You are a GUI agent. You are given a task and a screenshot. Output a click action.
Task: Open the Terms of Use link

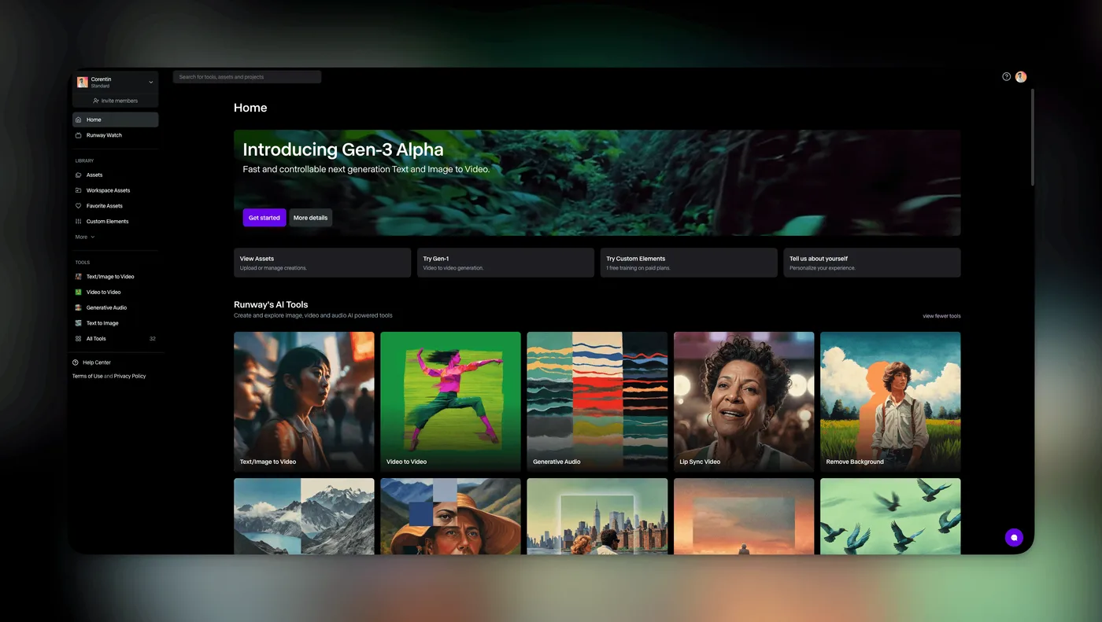87,377
